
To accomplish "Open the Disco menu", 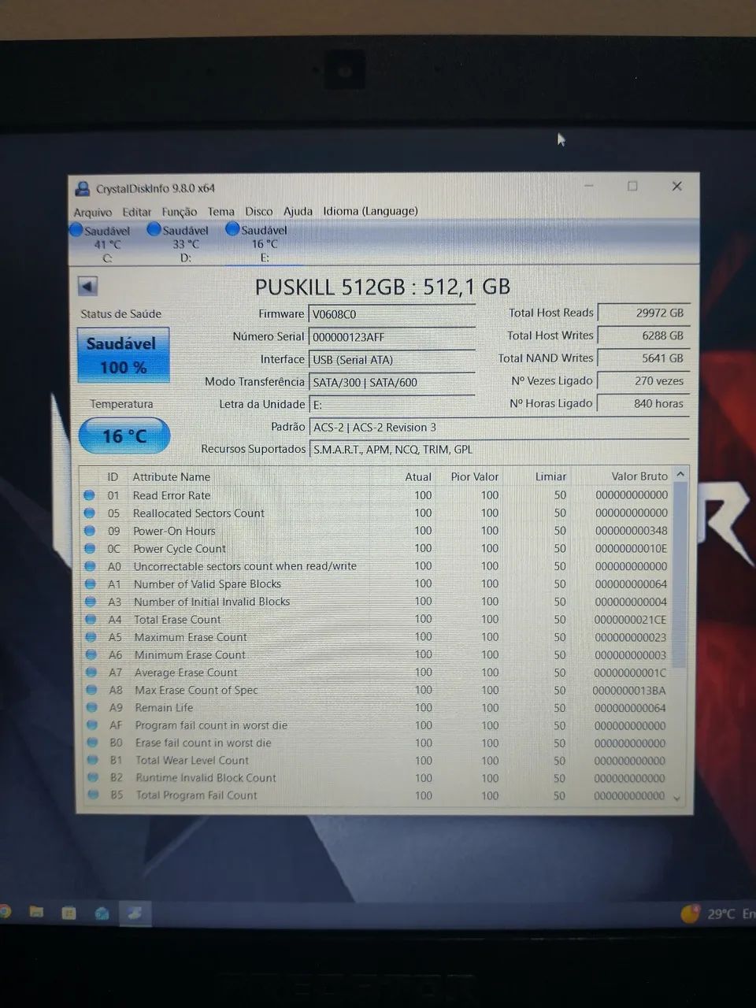I will 259,211.
